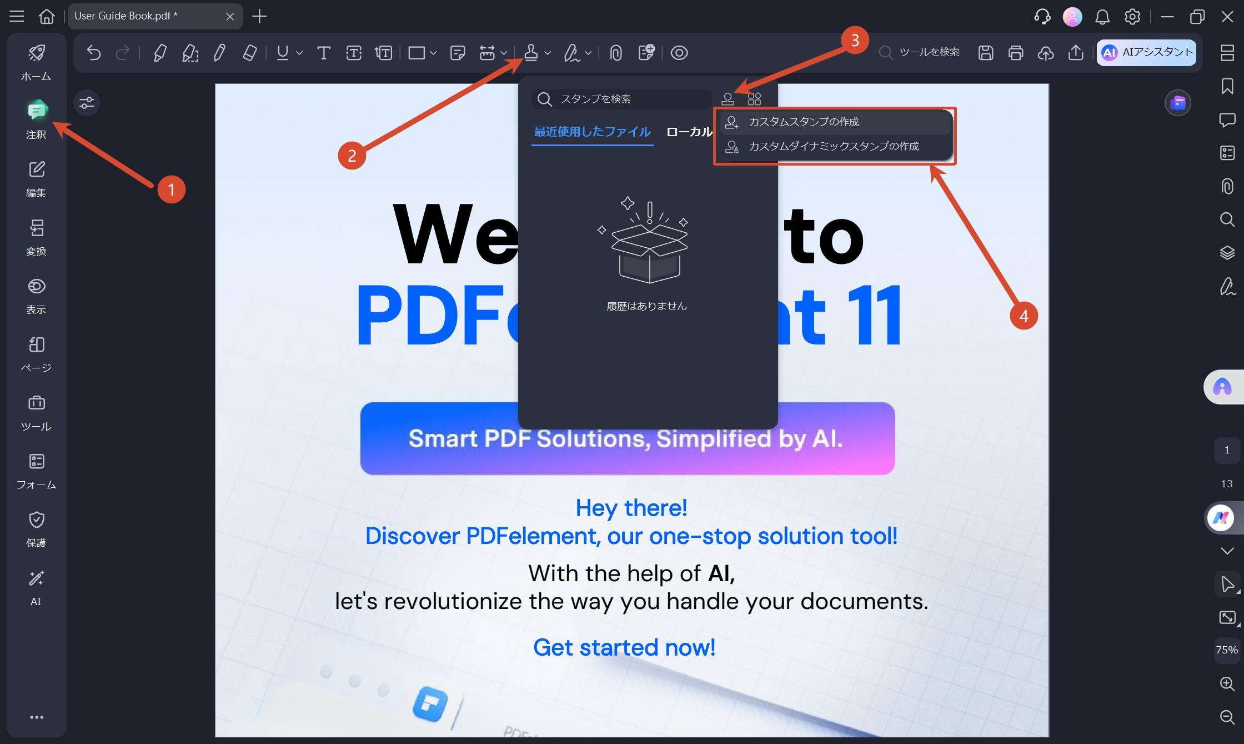Open the フォーム (Form) sidebar section
Image resolution: width=1244 pixels, height=744 pixels.
click(x=36, y=471)
